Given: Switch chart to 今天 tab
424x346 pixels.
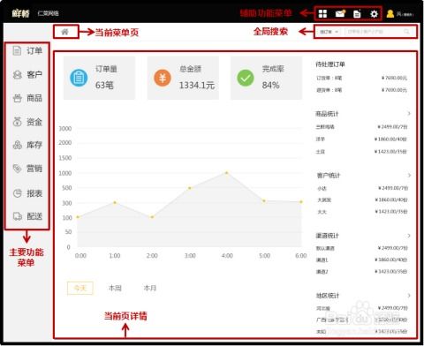Looking at the screenshot, I should [80, 288].
